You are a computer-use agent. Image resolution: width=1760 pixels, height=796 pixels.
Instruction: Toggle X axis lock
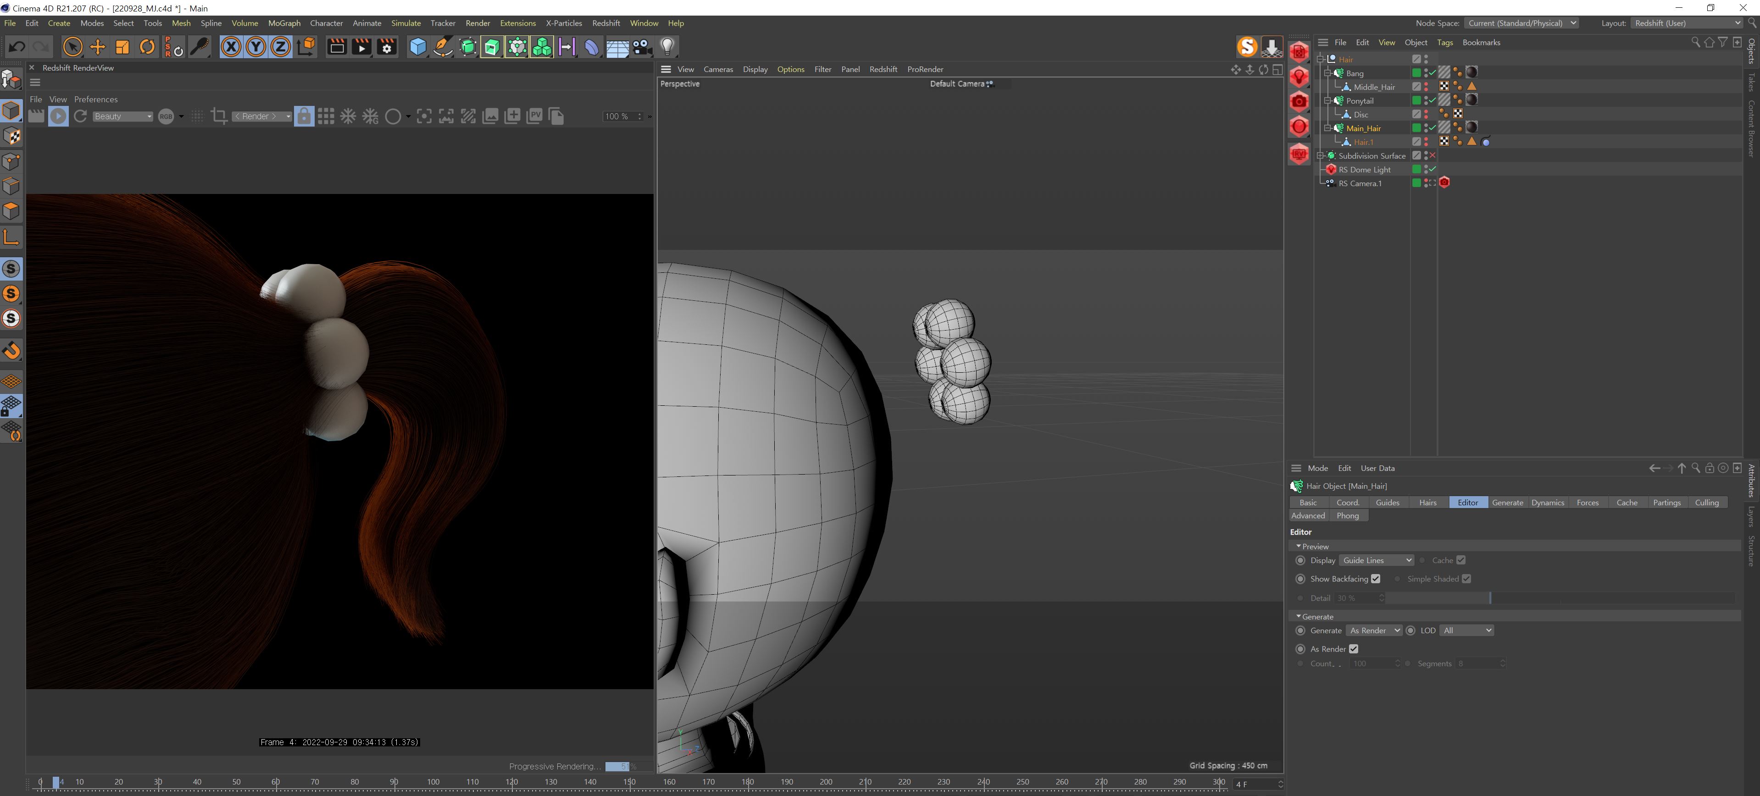click(x=231, y=46)
